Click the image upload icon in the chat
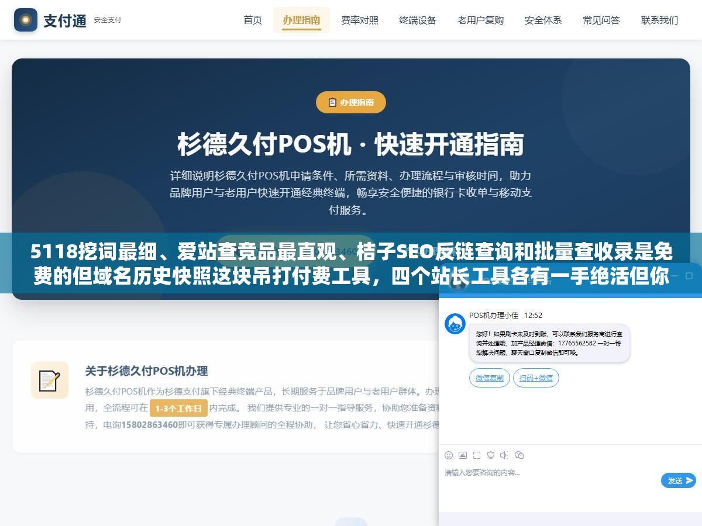Viewport: 702px width, 526px height. point(463,455)
